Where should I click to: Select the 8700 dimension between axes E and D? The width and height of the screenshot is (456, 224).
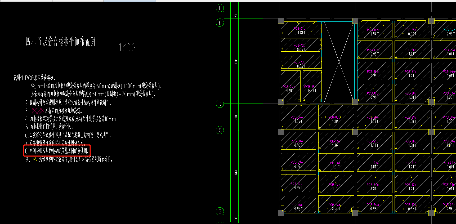tap(236, 61)
